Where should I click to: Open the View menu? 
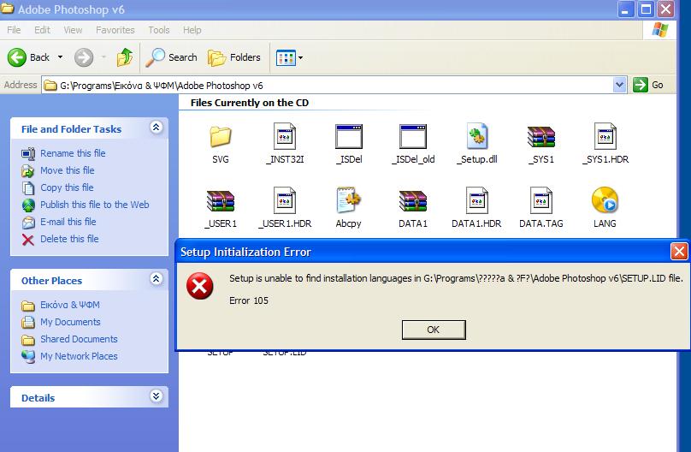(73, 30)
